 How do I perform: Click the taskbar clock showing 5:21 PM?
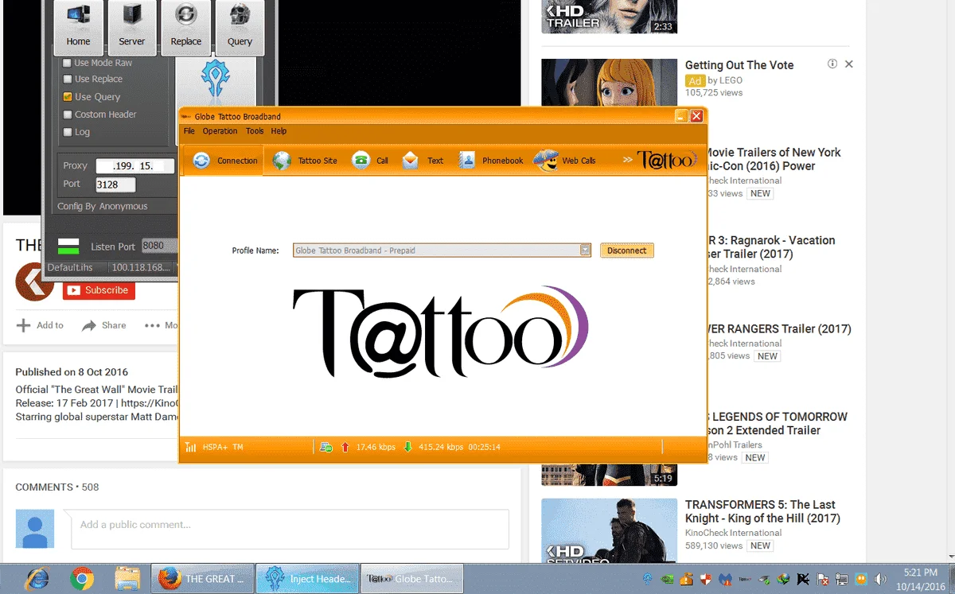tap(921, 579)
